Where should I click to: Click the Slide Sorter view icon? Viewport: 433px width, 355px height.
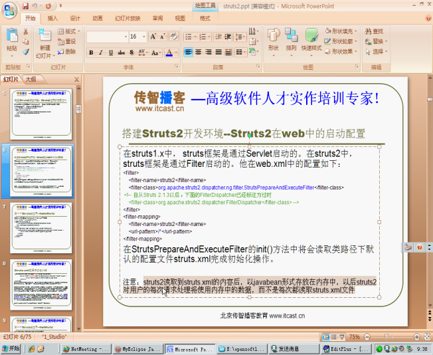(x=334, y=337)
